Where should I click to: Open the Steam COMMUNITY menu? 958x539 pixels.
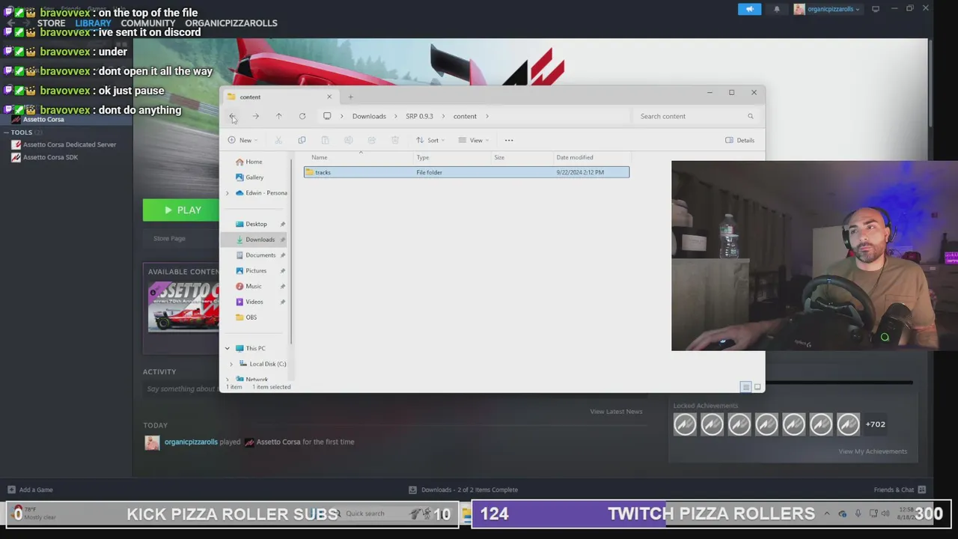pos(147,23)
